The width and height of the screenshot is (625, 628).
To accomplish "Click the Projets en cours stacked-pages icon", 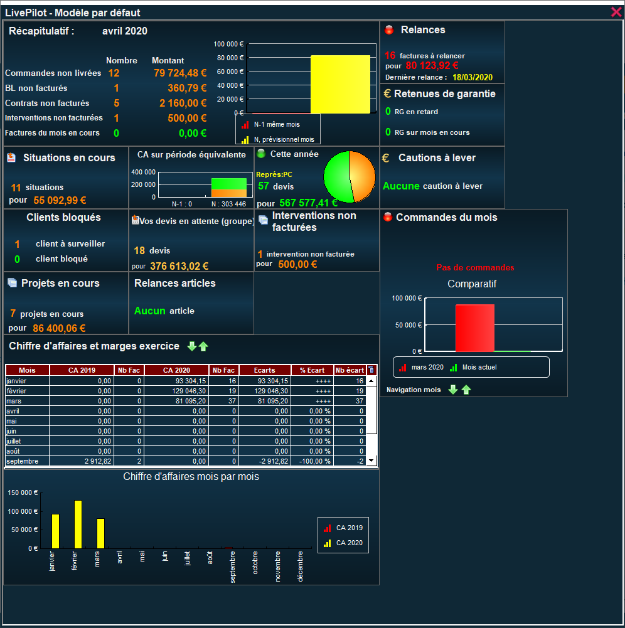I will click(x=13, y=284).
